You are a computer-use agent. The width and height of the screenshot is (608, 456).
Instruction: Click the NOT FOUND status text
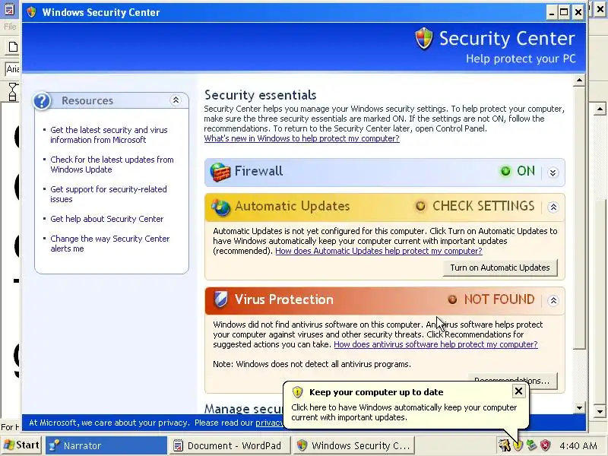click(x=499, y=299)
